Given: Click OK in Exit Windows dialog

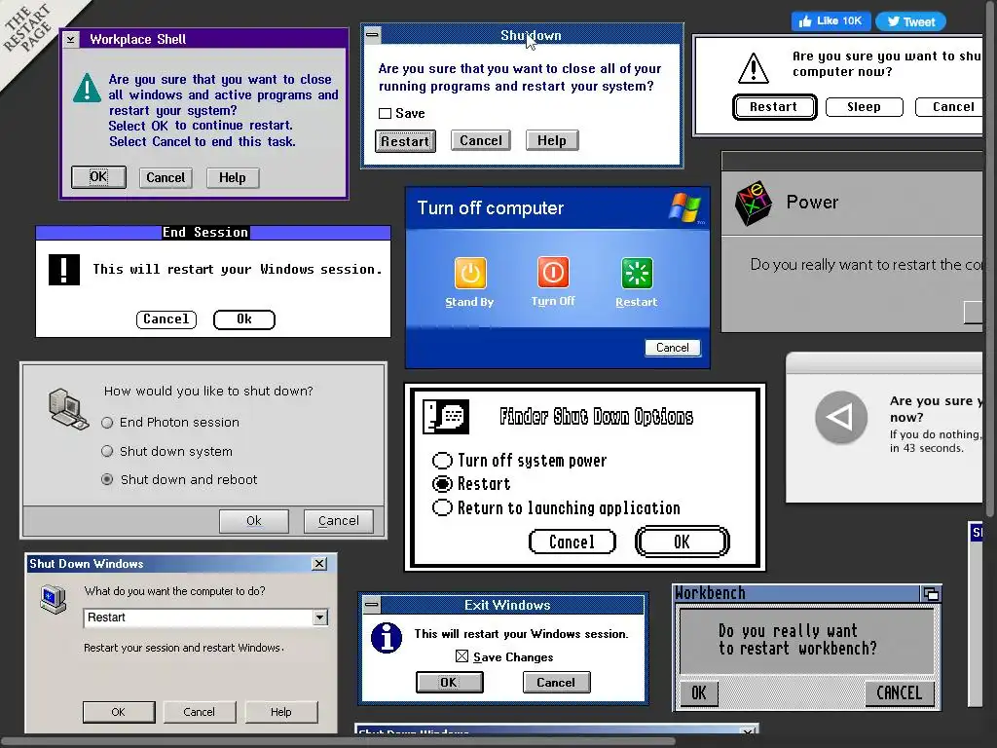Looking at the screenshot, I should [449, 683].
